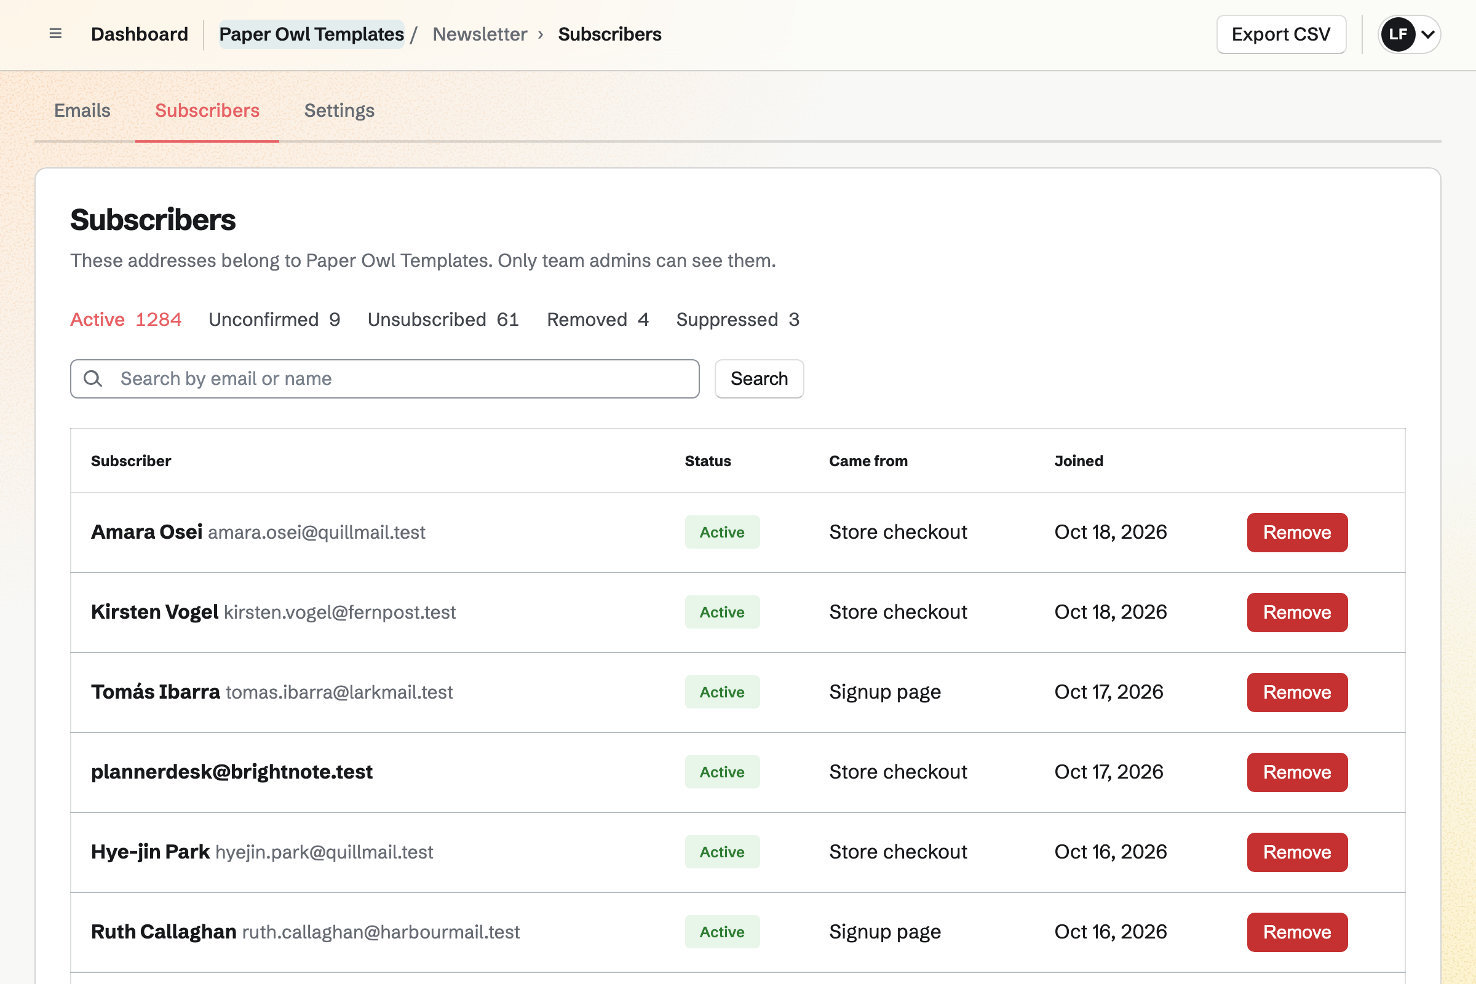Remove plannerdesk@brightnote.test subscriber
Image resolution: width=1476 pixels, height=984 pixels.
(x=1296, y=772)
